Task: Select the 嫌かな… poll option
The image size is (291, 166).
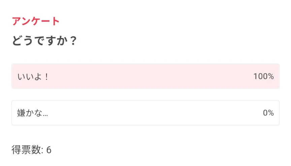Action: coord(145,113)
